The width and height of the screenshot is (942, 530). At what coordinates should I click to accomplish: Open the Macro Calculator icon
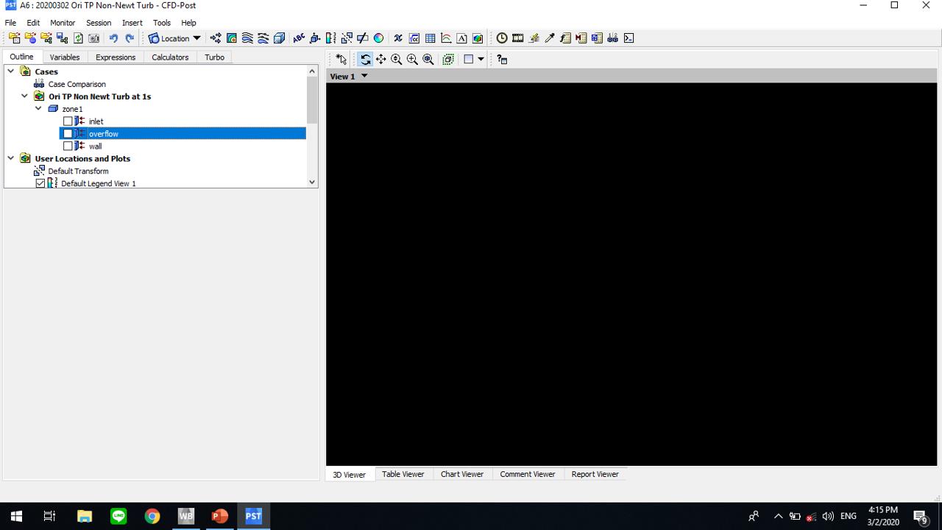click(581, 38)
